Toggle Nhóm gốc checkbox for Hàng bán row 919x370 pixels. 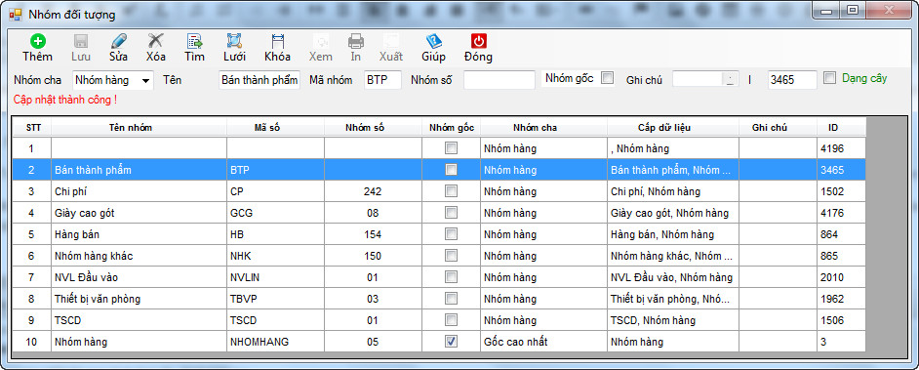(451, 234)
